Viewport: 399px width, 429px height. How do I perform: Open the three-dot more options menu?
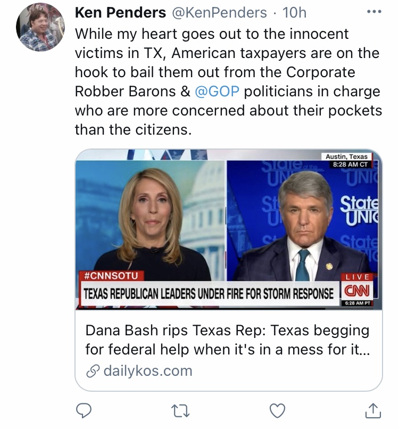tap(374, 12)
